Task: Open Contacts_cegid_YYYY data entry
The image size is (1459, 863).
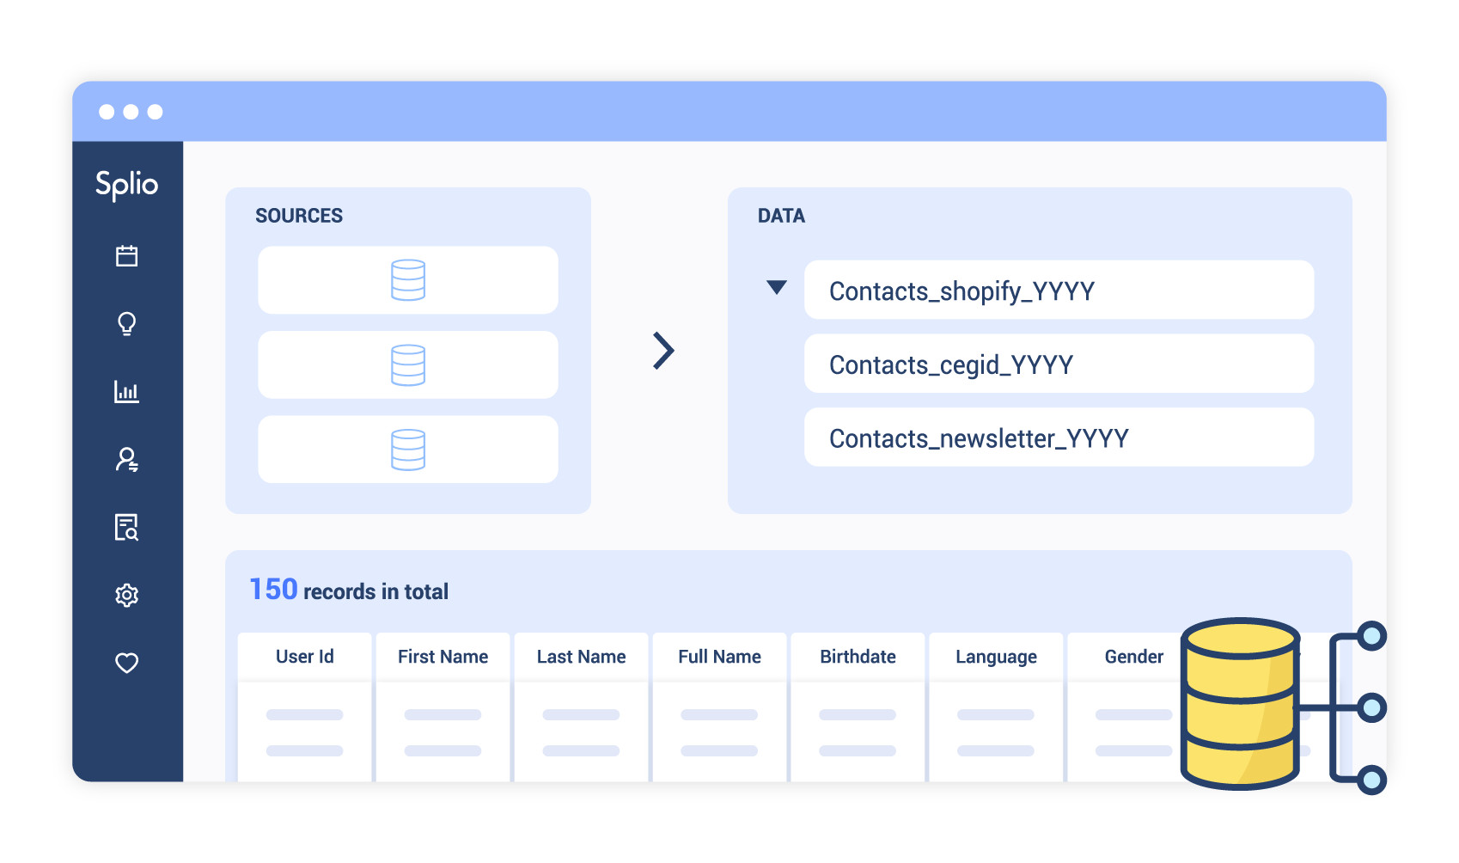Action: (x=1059, y=364)
